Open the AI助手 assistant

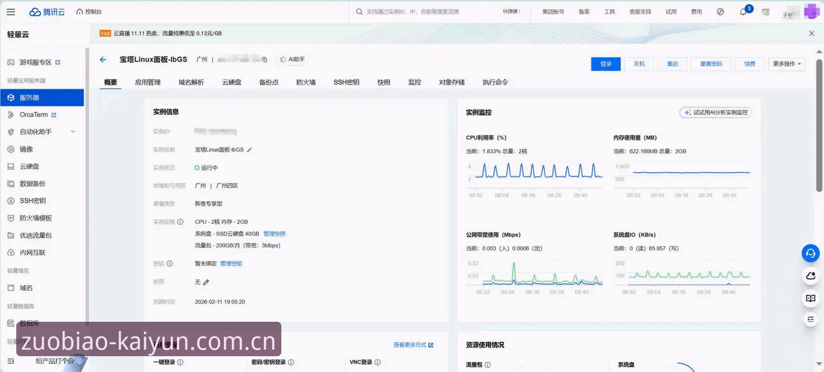coord(292,60)
